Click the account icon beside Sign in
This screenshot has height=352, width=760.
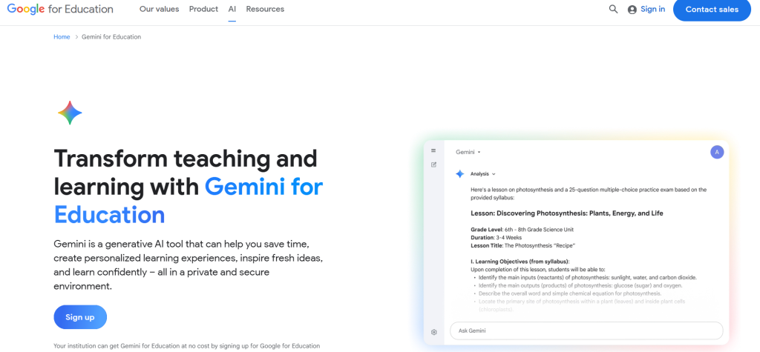pos(632,10)
